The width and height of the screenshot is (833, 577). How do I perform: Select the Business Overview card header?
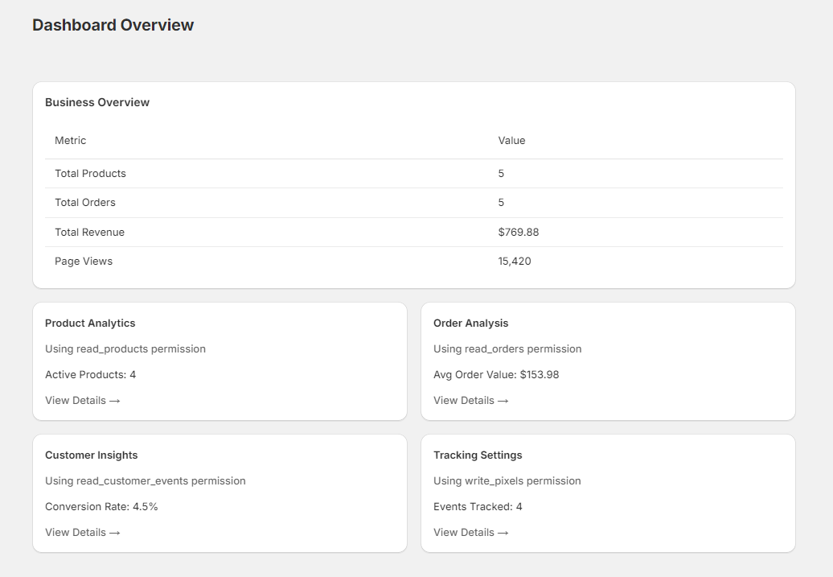click(98, 102)
